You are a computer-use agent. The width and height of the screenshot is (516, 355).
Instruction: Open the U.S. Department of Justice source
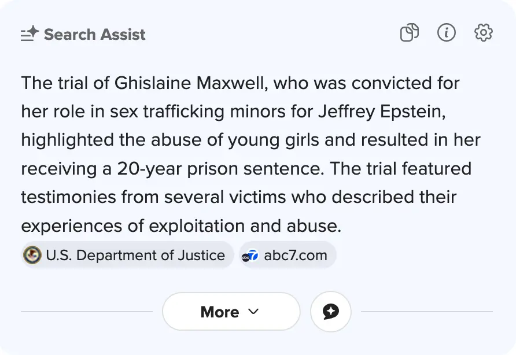tap(135, 255)
